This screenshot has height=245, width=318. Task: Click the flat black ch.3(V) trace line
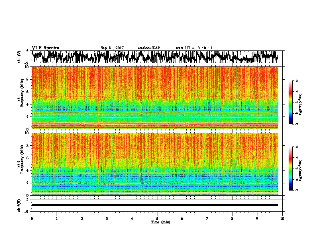[x=155, y=205]
